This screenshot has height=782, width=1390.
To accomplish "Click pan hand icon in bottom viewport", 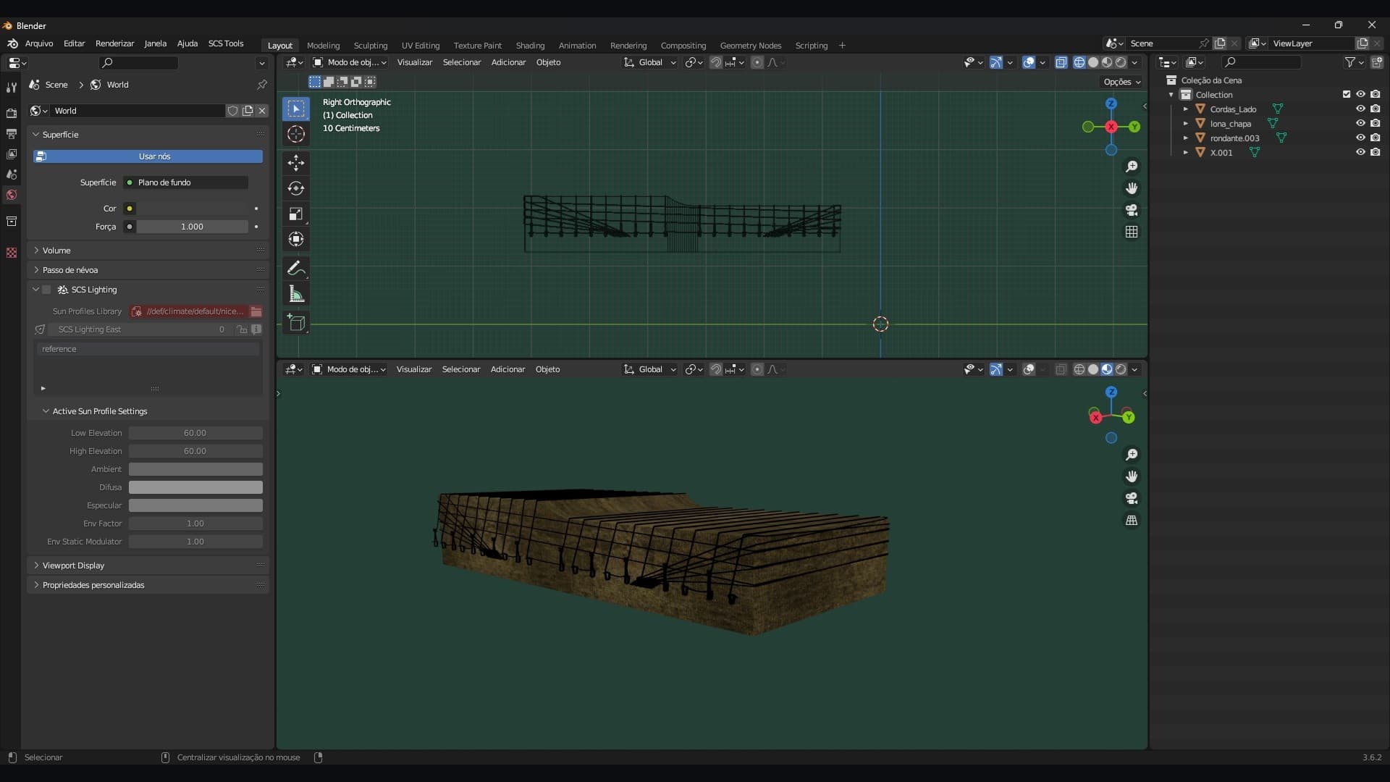I will pyautogui.click(x=1132, y=476).
